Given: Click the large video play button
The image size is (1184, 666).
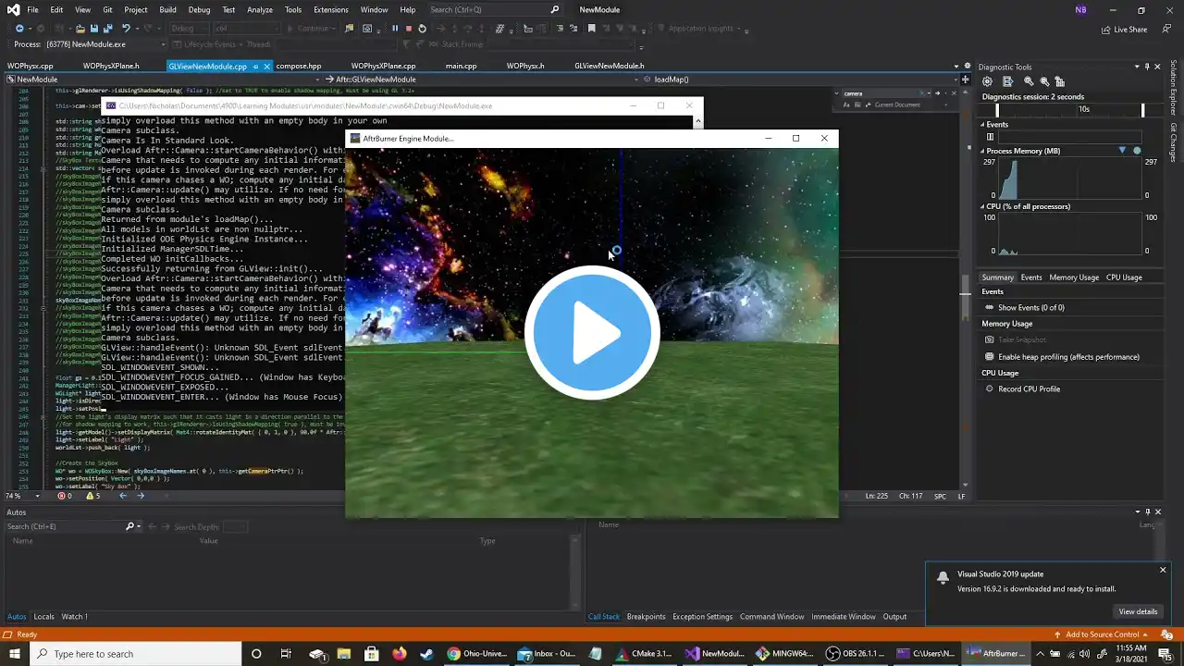Looking at the screenshot, I should tap(592, 333).
